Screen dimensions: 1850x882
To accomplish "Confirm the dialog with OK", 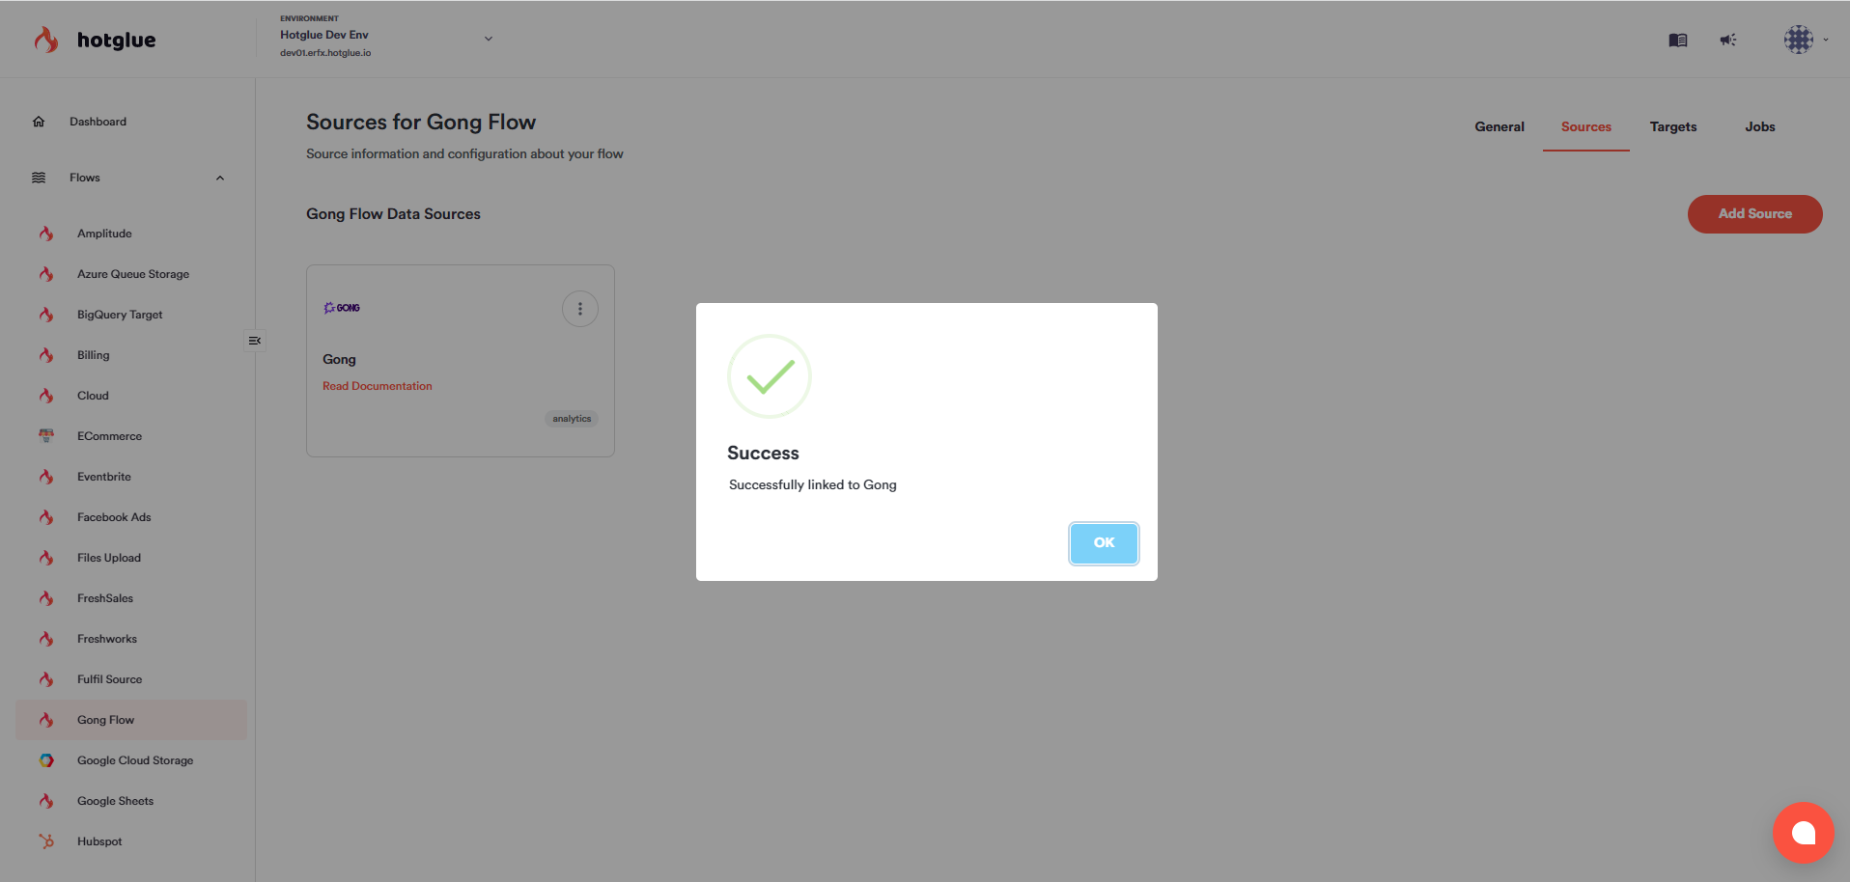I will [x=1104, y=543].
